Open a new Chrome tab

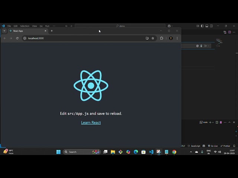tap(52, 31)
